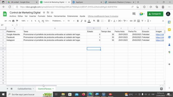Screen dimensions: 173x97
Task: Get add-ons plus icon in side panel
Action: pos(169,64)
